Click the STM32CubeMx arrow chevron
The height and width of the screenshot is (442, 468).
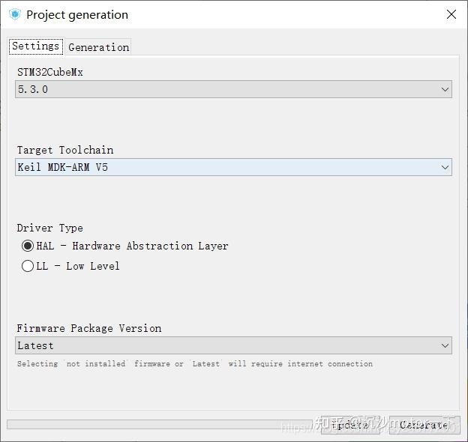pos(445,89)
